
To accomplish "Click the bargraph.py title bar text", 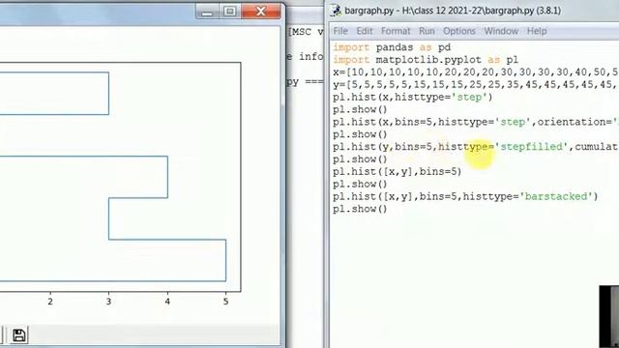I will tap(453, 11).
